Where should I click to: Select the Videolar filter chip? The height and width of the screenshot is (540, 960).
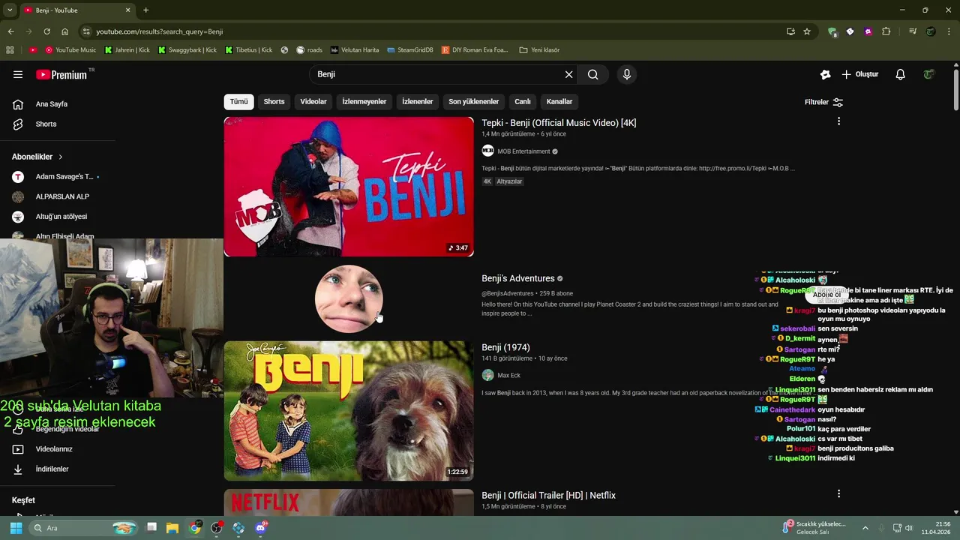point(313,101)
